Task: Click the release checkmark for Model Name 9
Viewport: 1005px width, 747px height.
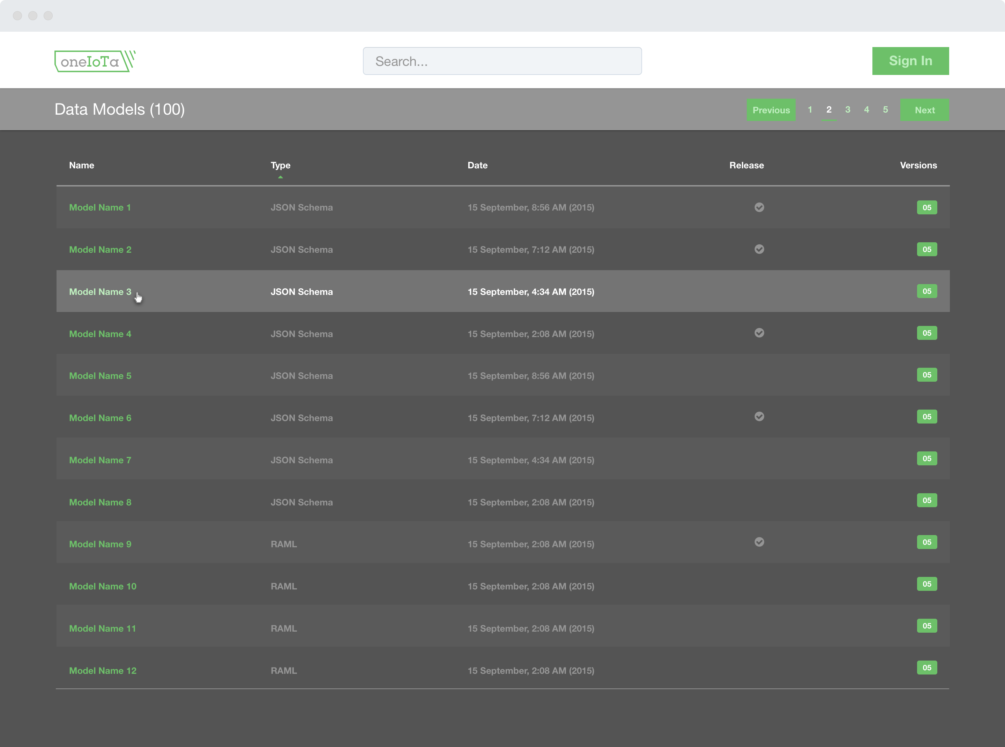Action: point(759,542)
